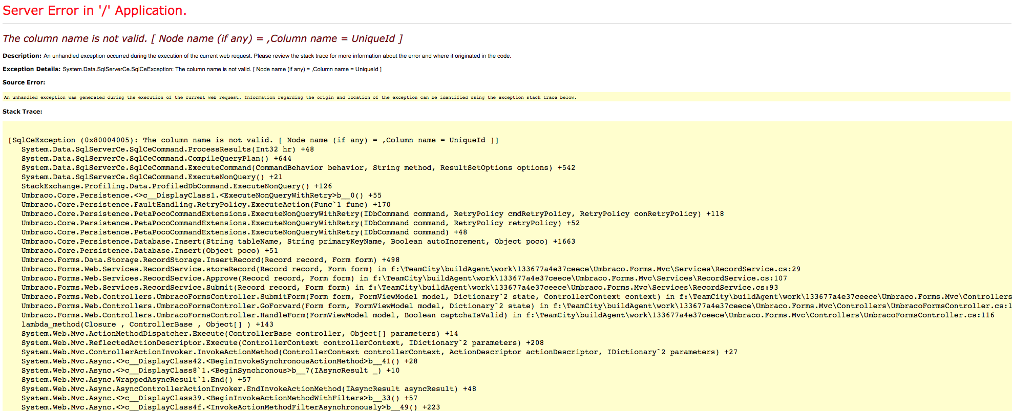Viewport: 1012px width, 411px height.
Task: Click the SqlCeCommand.ExecuteNonQuery() +21 line
Action: [x=152, y=177]
